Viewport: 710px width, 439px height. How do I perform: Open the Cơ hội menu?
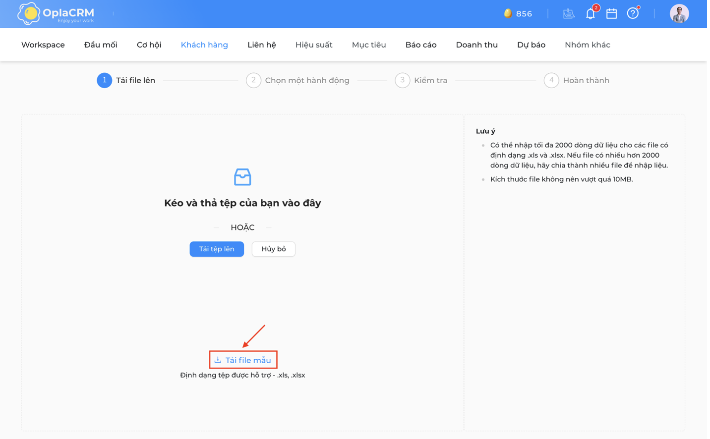(x=149, y=45)
